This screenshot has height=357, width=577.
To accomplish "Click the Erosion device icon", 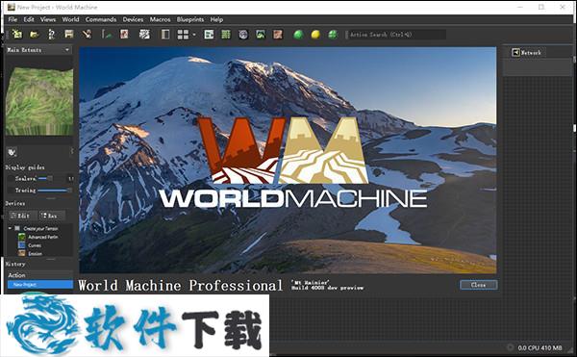I will click(22, 253).
